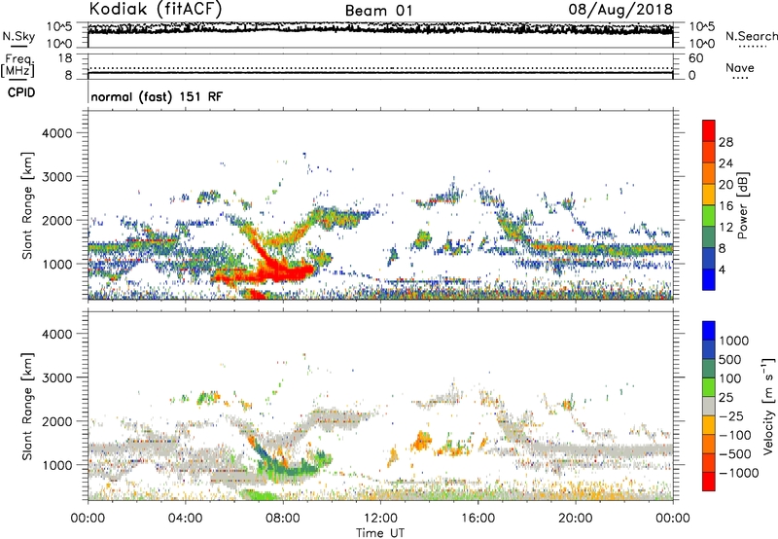Click the "-25" label on Velocity colorbar
Viewport: 778px width, 539px height.
coord(731,416)
